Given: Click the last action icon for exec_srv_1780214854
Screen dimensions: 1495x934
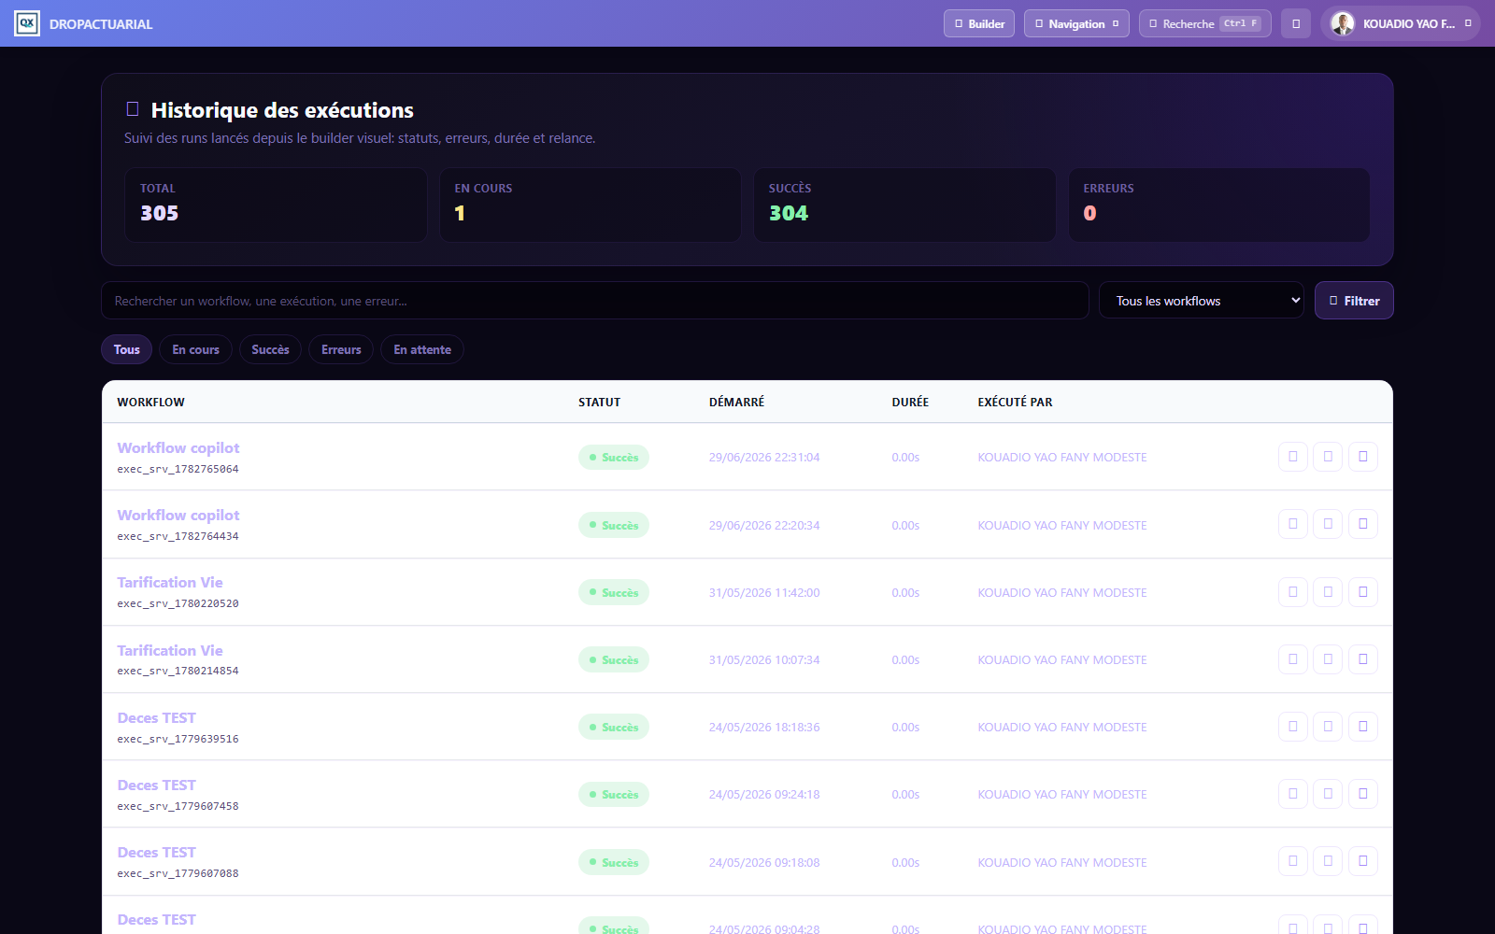Looking at the screenshot, I should [1363, 659].
